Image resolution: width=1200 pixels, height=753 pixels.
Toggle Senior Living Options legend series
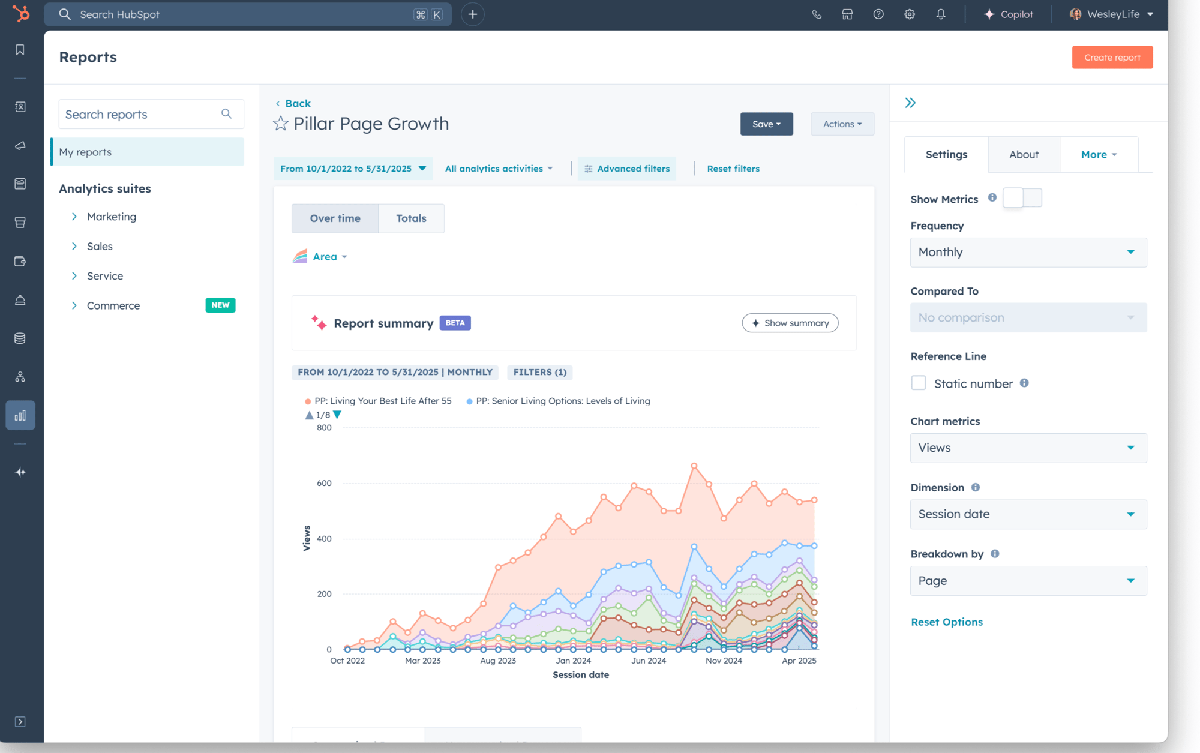tap(558, 401)
